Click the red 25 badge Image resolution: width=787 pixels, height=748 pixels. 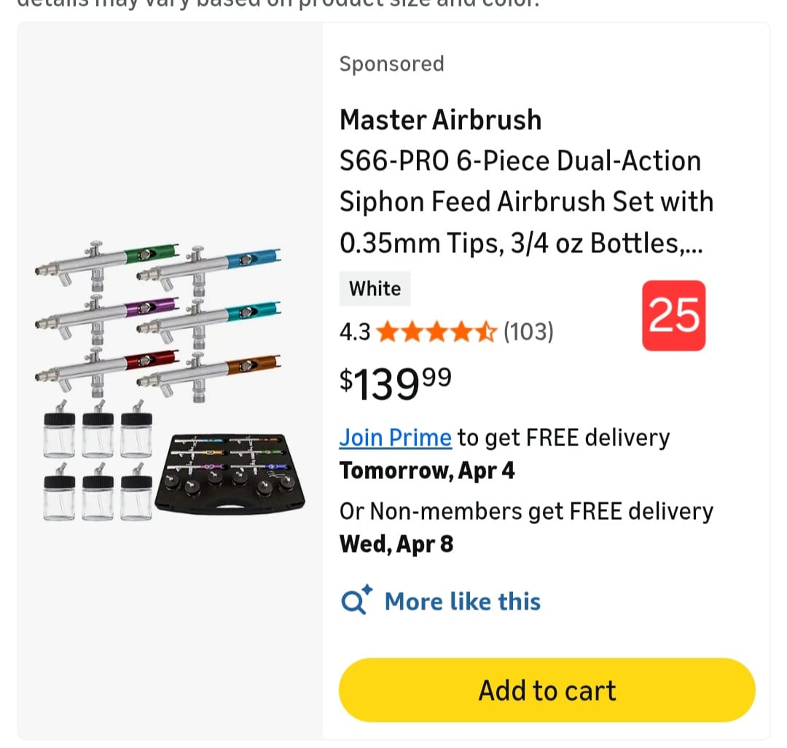(x=673, y=315)
